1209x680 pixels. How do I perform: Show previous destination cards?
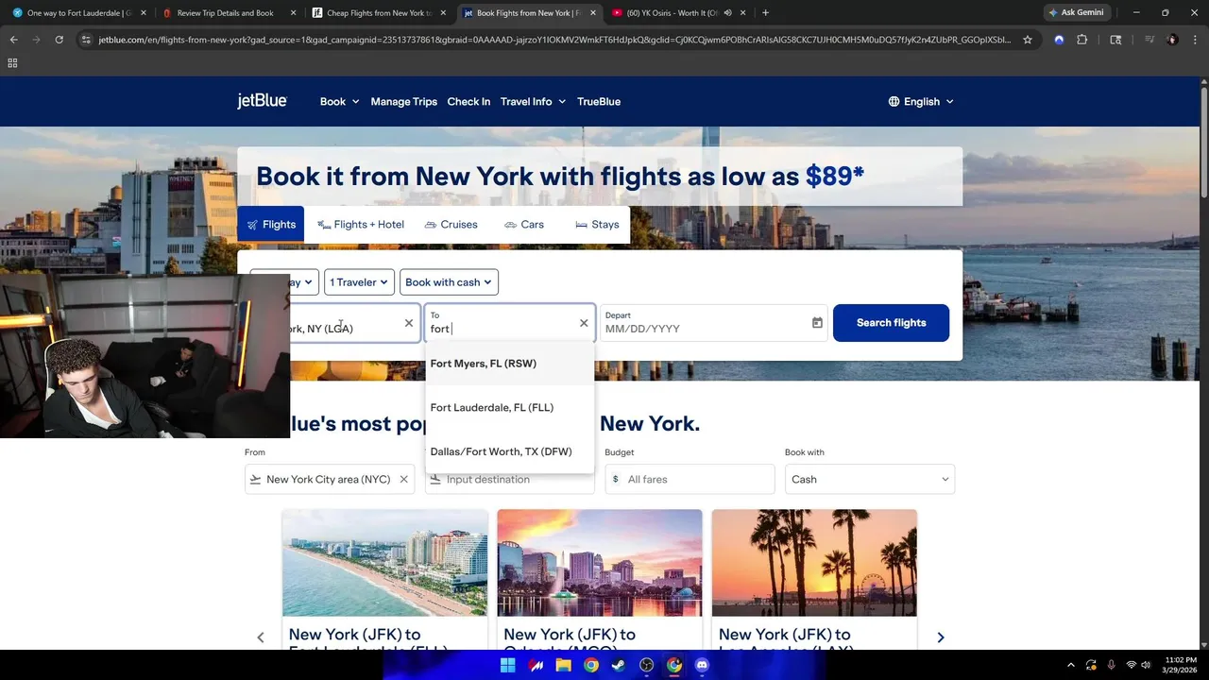click(x=261, y=637)
